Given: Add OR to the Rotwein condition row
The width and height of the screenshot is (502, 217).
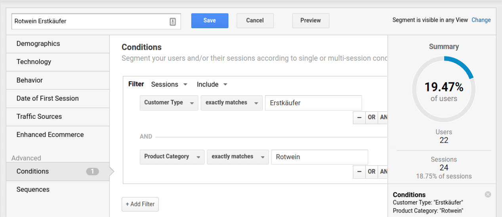Looking at the screenshot, I should coord(372,172).
